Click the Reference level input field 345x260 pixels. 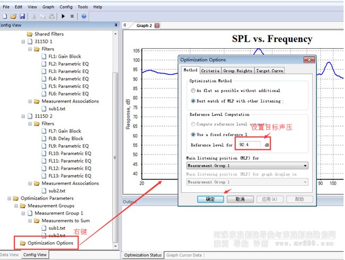tap(248, 145)
